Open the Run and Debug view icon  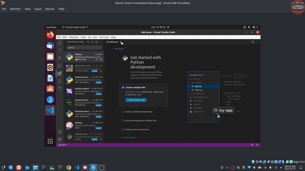click(x=60, y=66)
